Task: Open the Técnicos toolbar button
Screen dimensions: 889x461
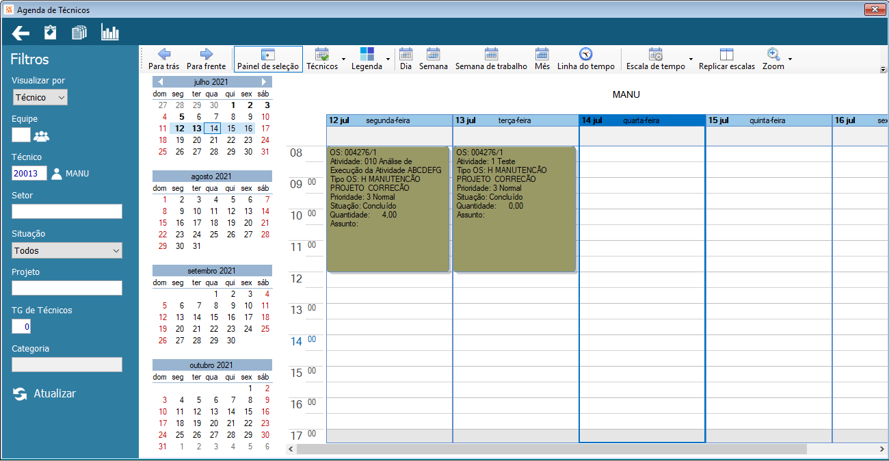Action: [322, 60]
